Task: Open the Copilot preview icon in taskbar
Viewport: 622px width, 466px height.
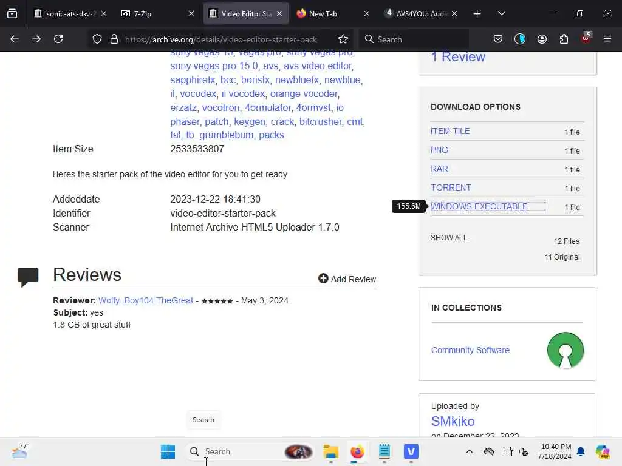Action: point(603,451)
